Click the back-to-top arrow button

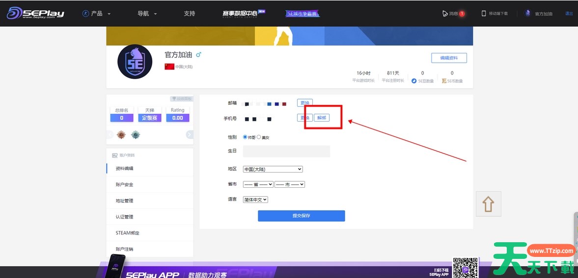click(x=489, y=203)
